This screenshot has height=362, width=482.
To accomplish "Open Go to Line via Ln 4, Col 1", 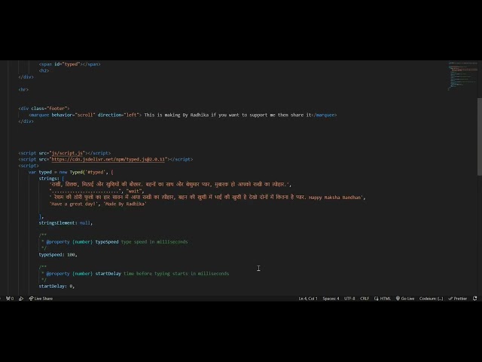I will (x=308, y=299).
